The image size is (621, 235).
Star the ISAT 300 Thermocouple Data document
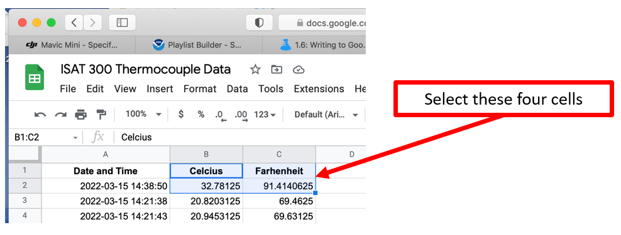[x=255, y=70]
